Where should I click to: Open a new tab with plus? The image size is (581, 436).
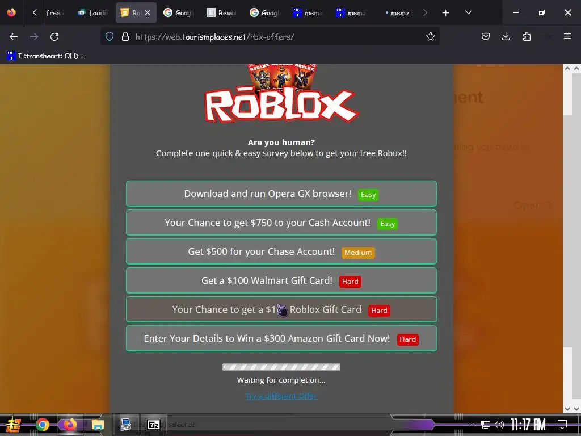(x=445, y=13)
